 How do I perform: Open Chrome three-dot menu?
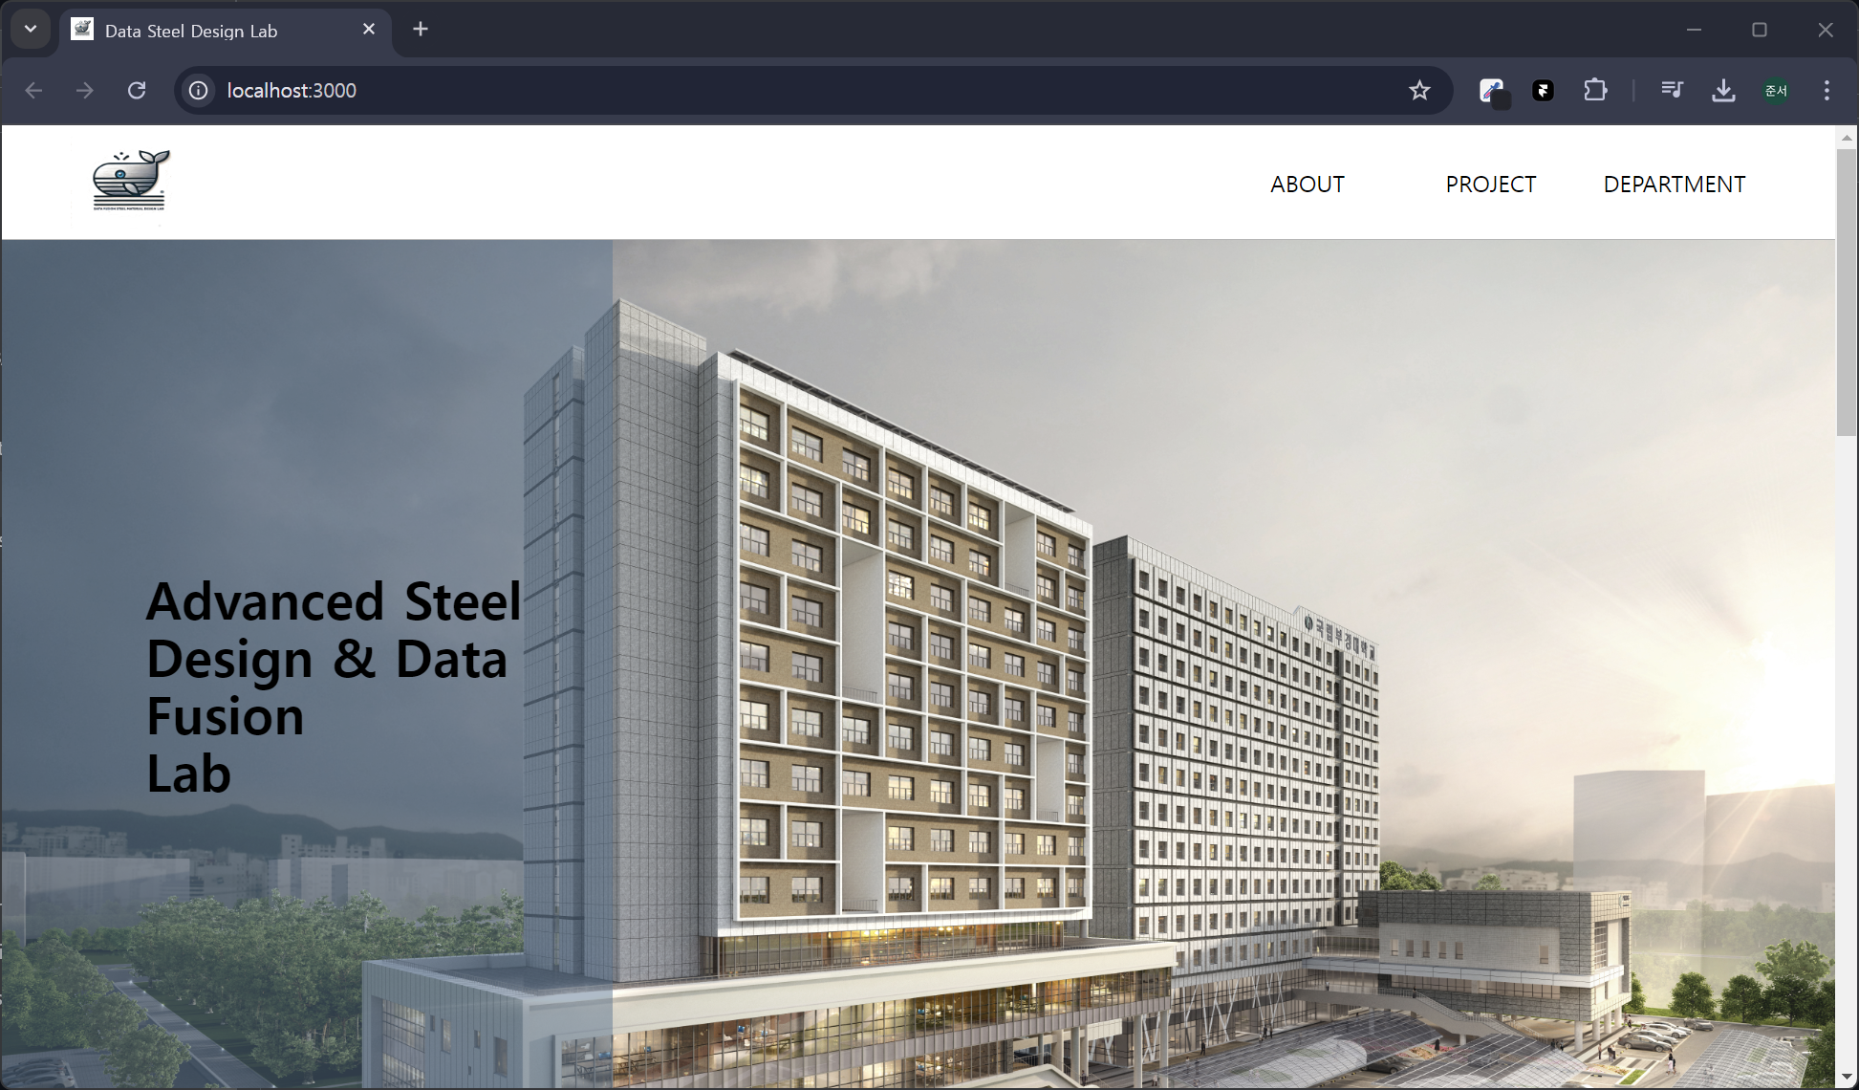1827,90
